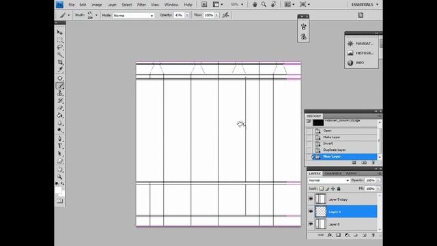Select the Crop tool

pos(59,62)
